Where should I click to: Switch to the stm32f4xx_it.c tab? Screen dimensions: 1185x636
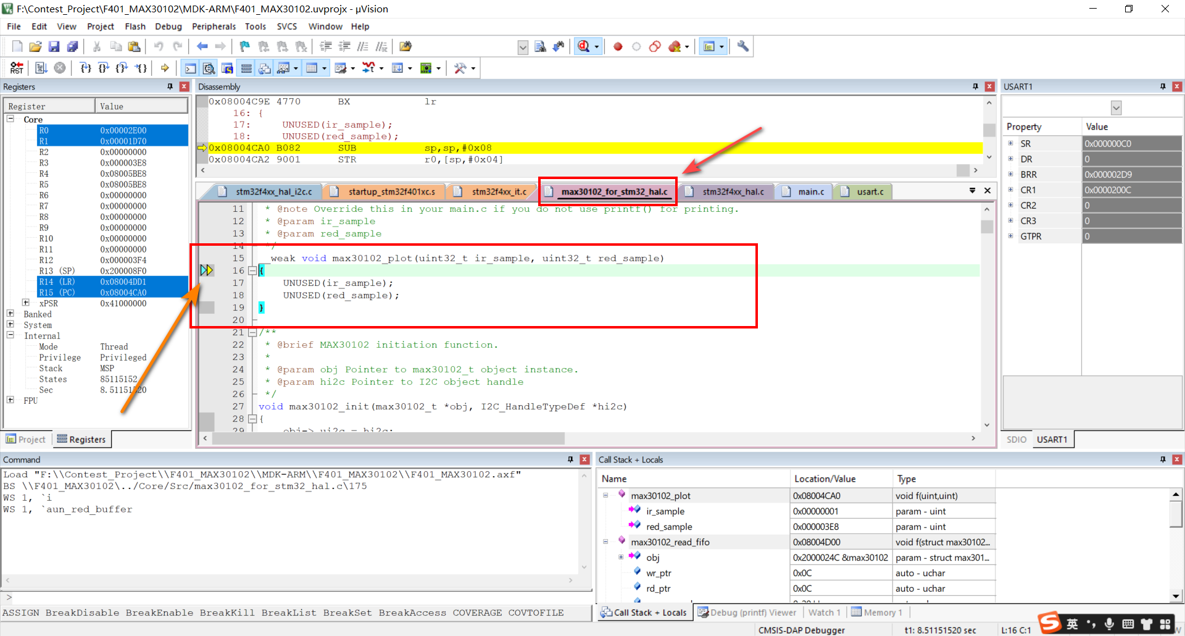(491, 191)
